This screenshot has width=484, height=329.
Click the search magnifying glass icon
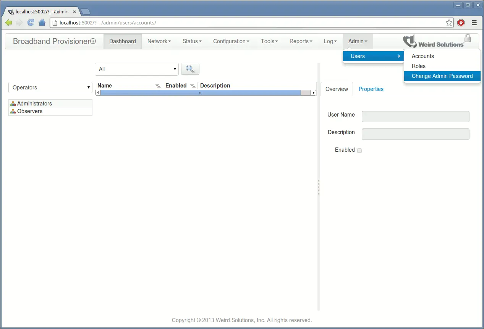[190, 69]
